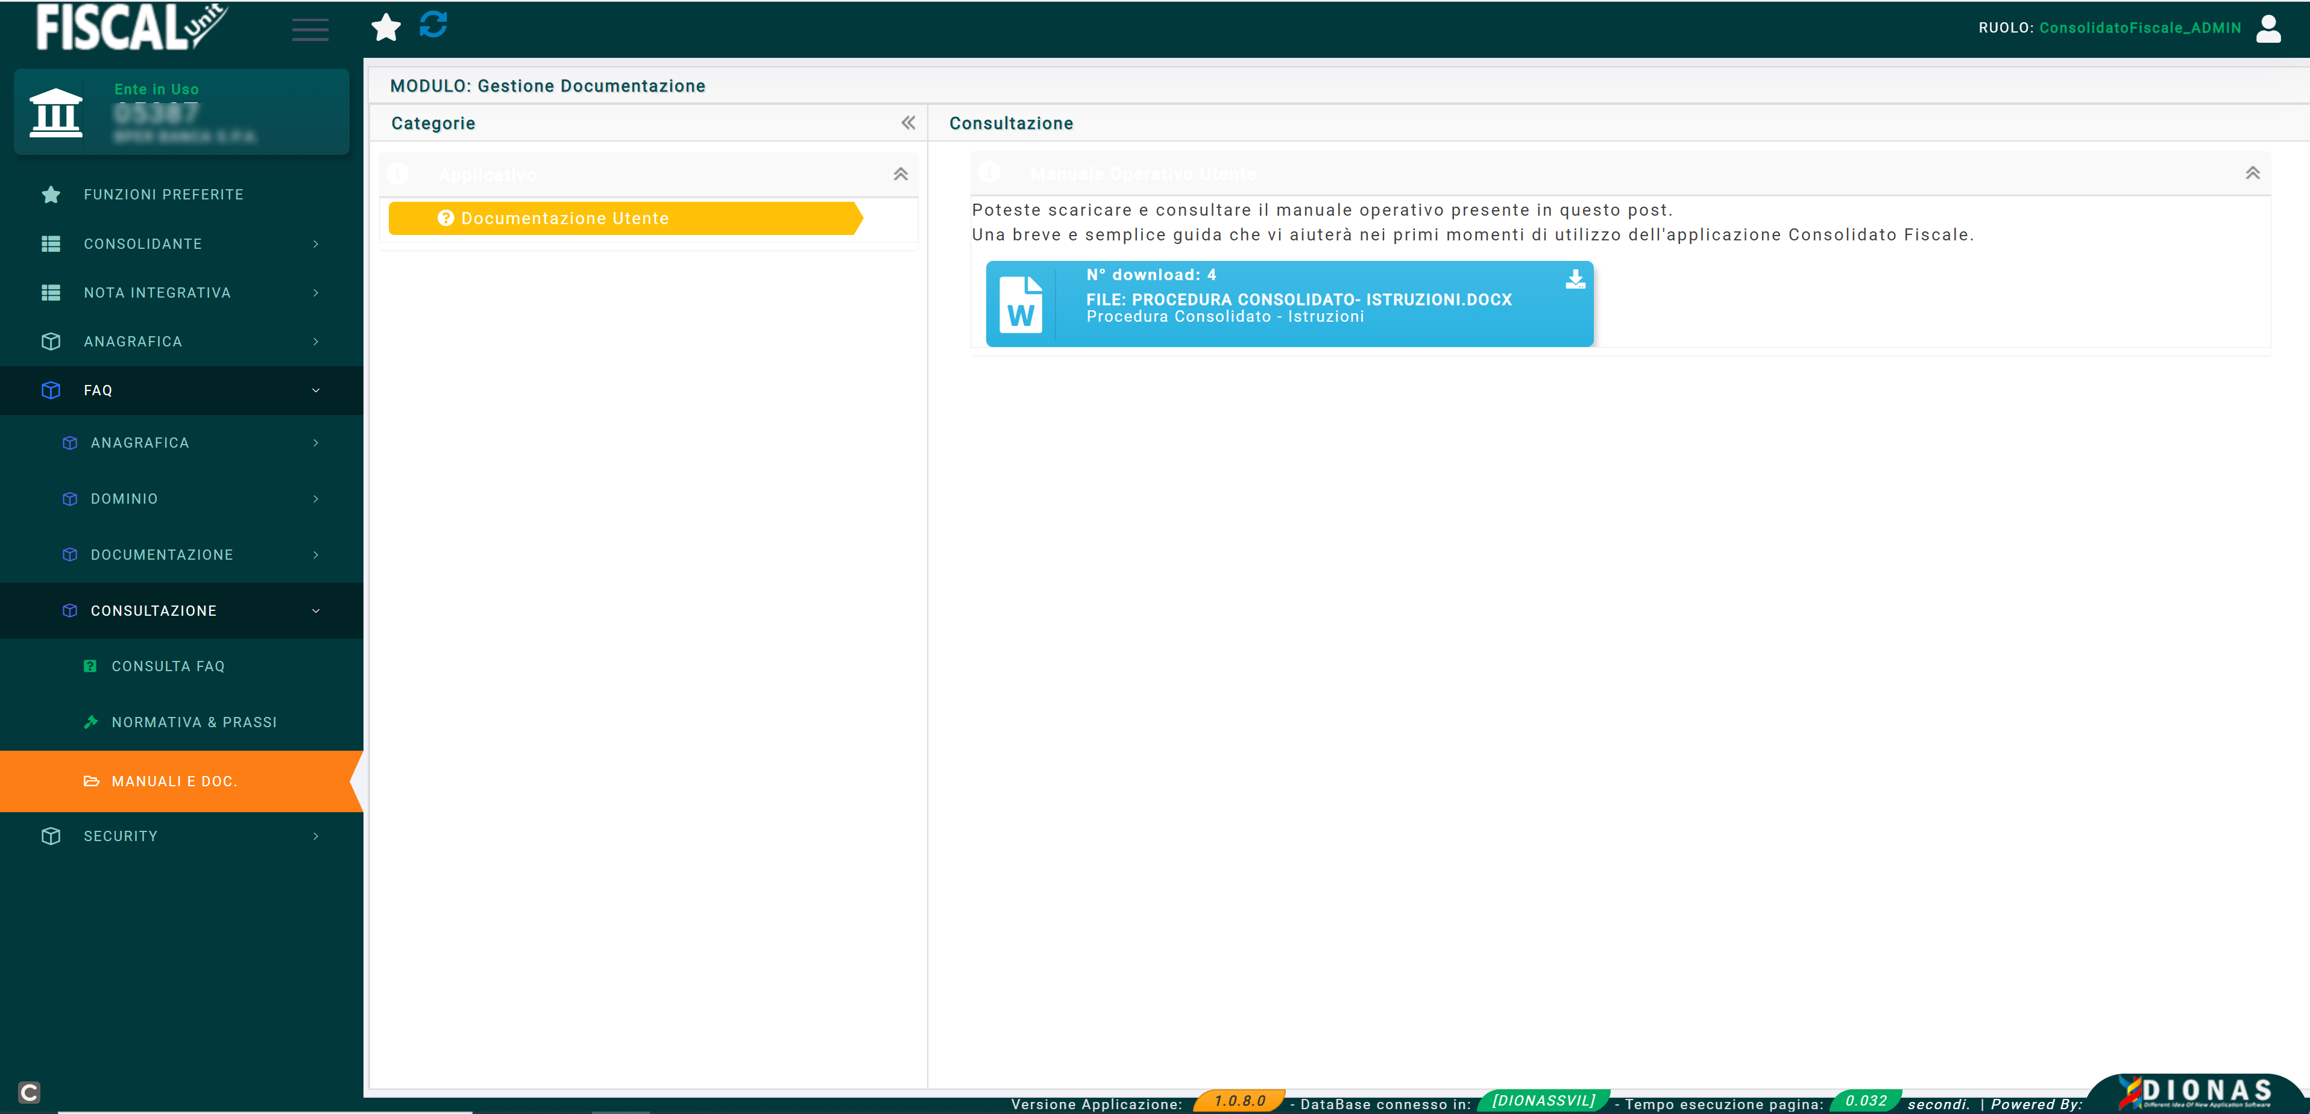
Task: Expand the Consolidante menu chevron
Action: [316, 244]
